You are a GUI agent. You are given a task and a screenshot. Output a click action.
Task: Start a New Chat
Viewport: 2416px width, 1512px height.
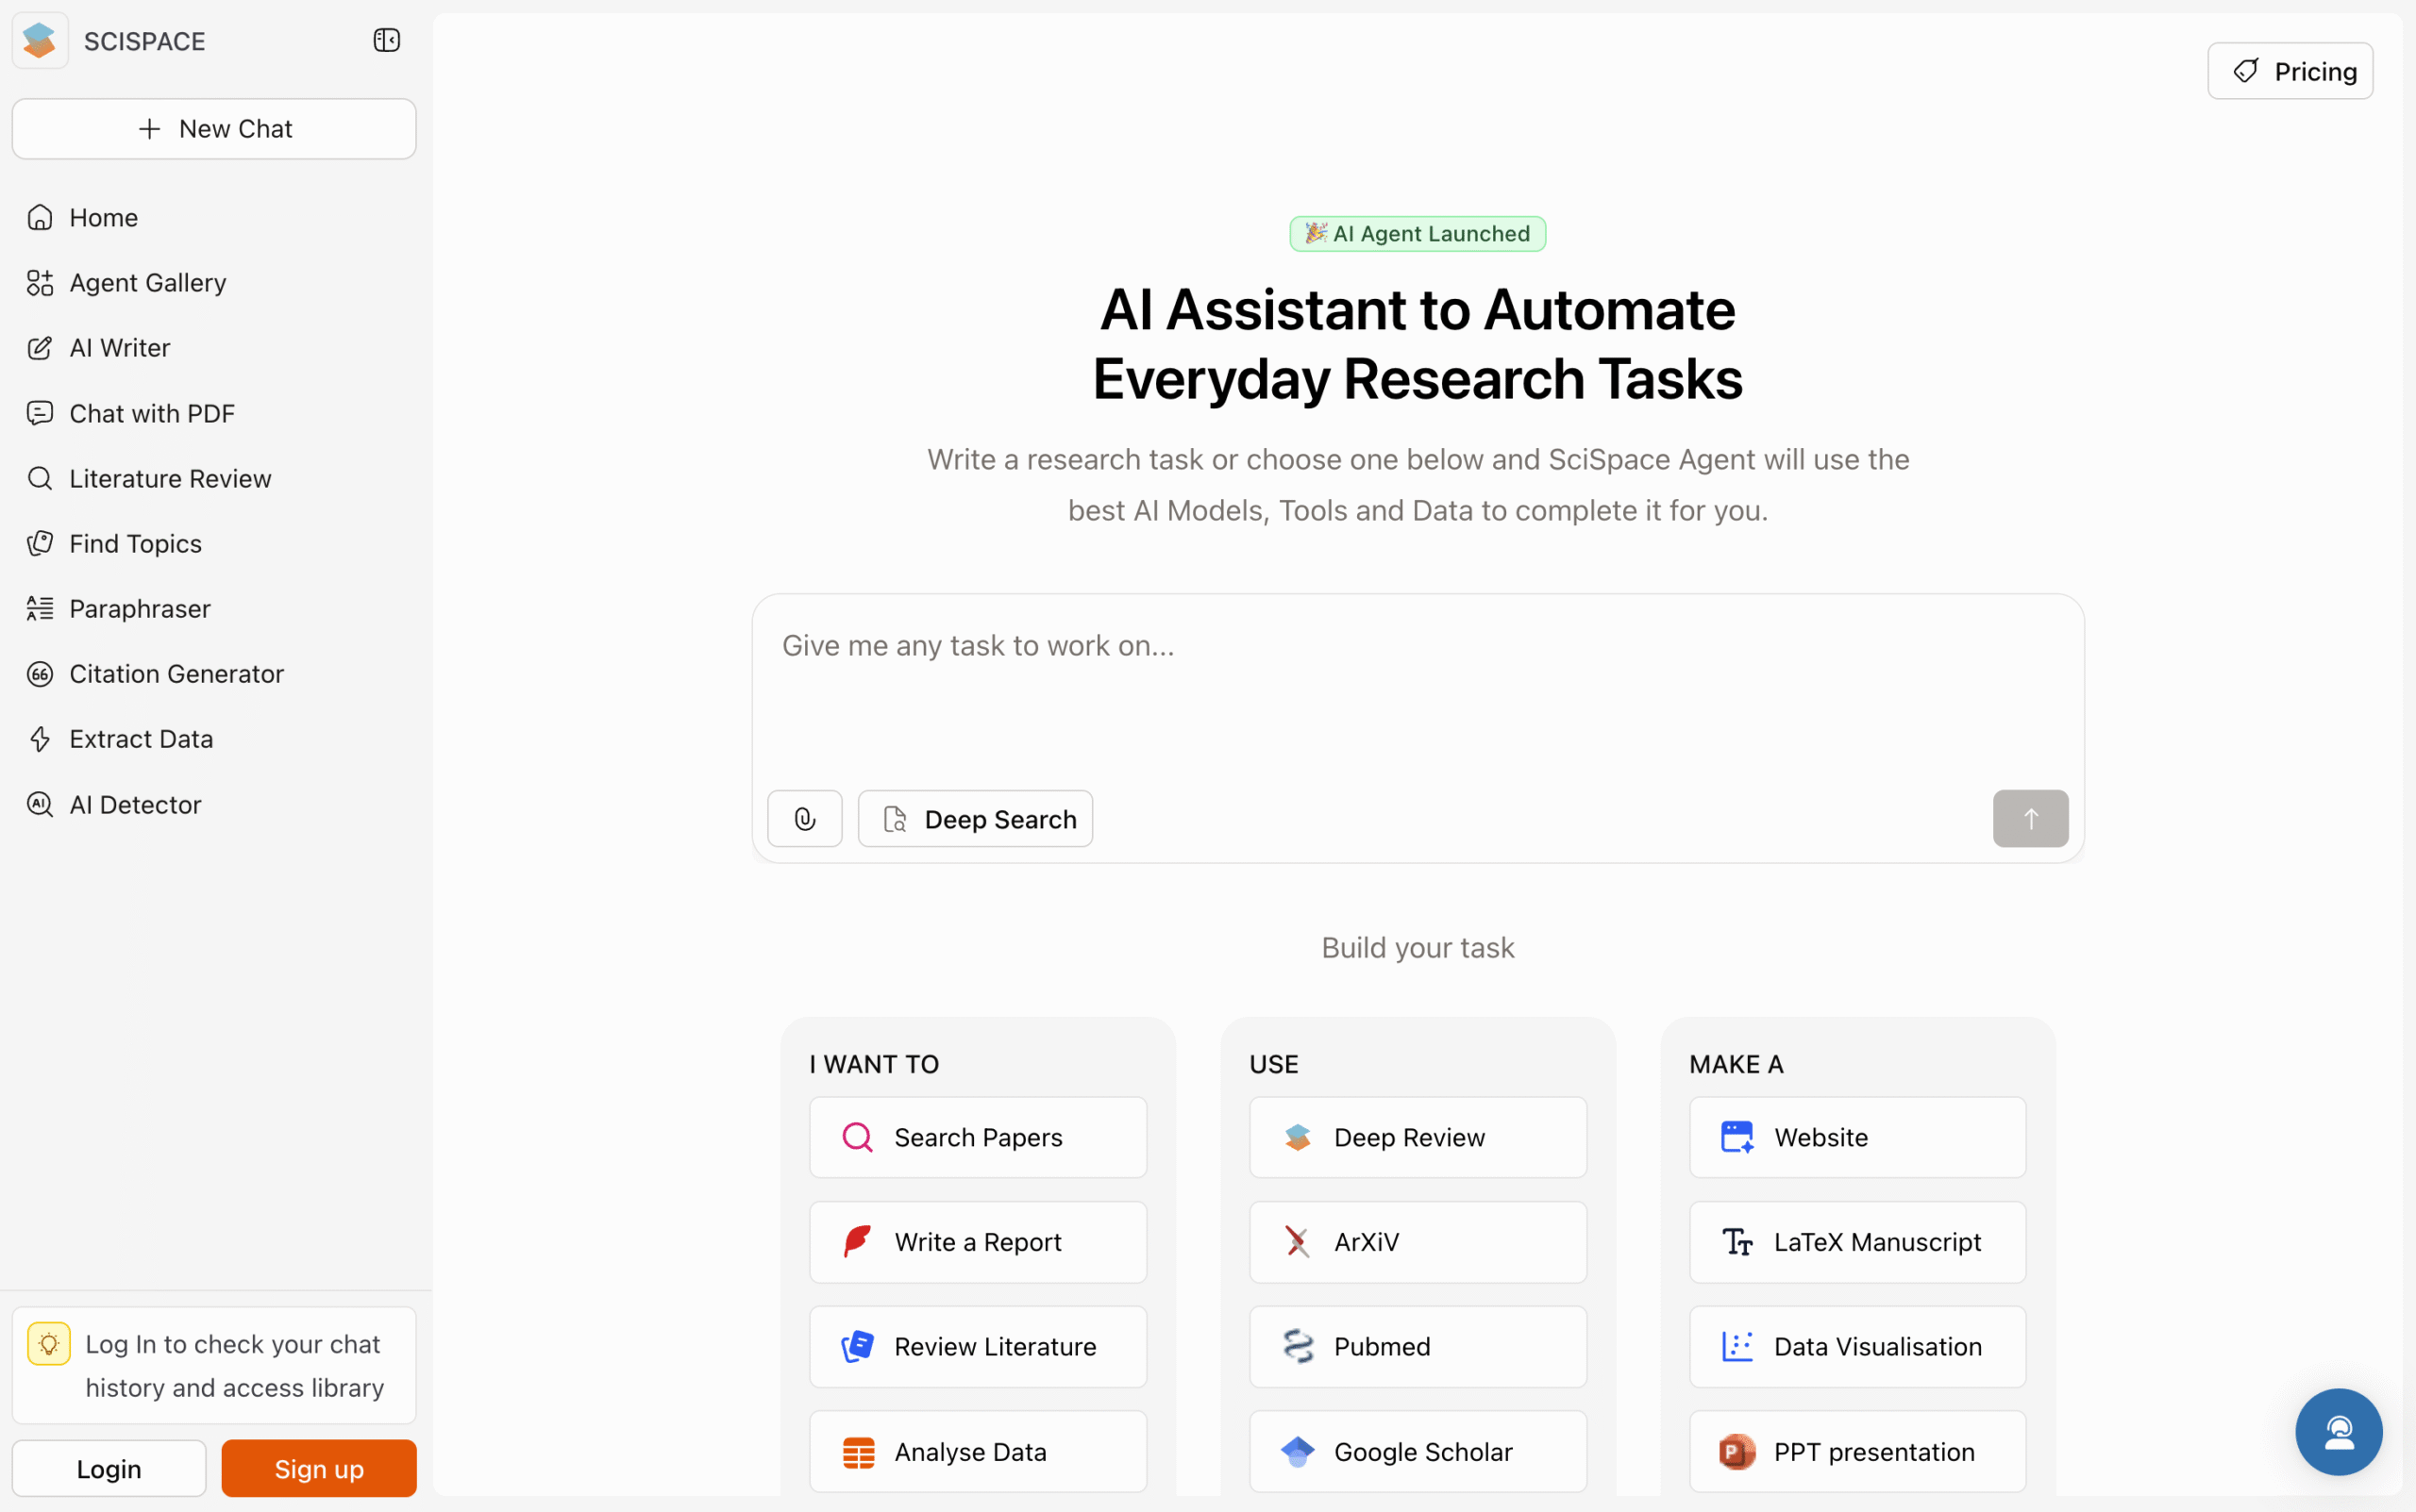pyautogui.click(x=214, y=129)
